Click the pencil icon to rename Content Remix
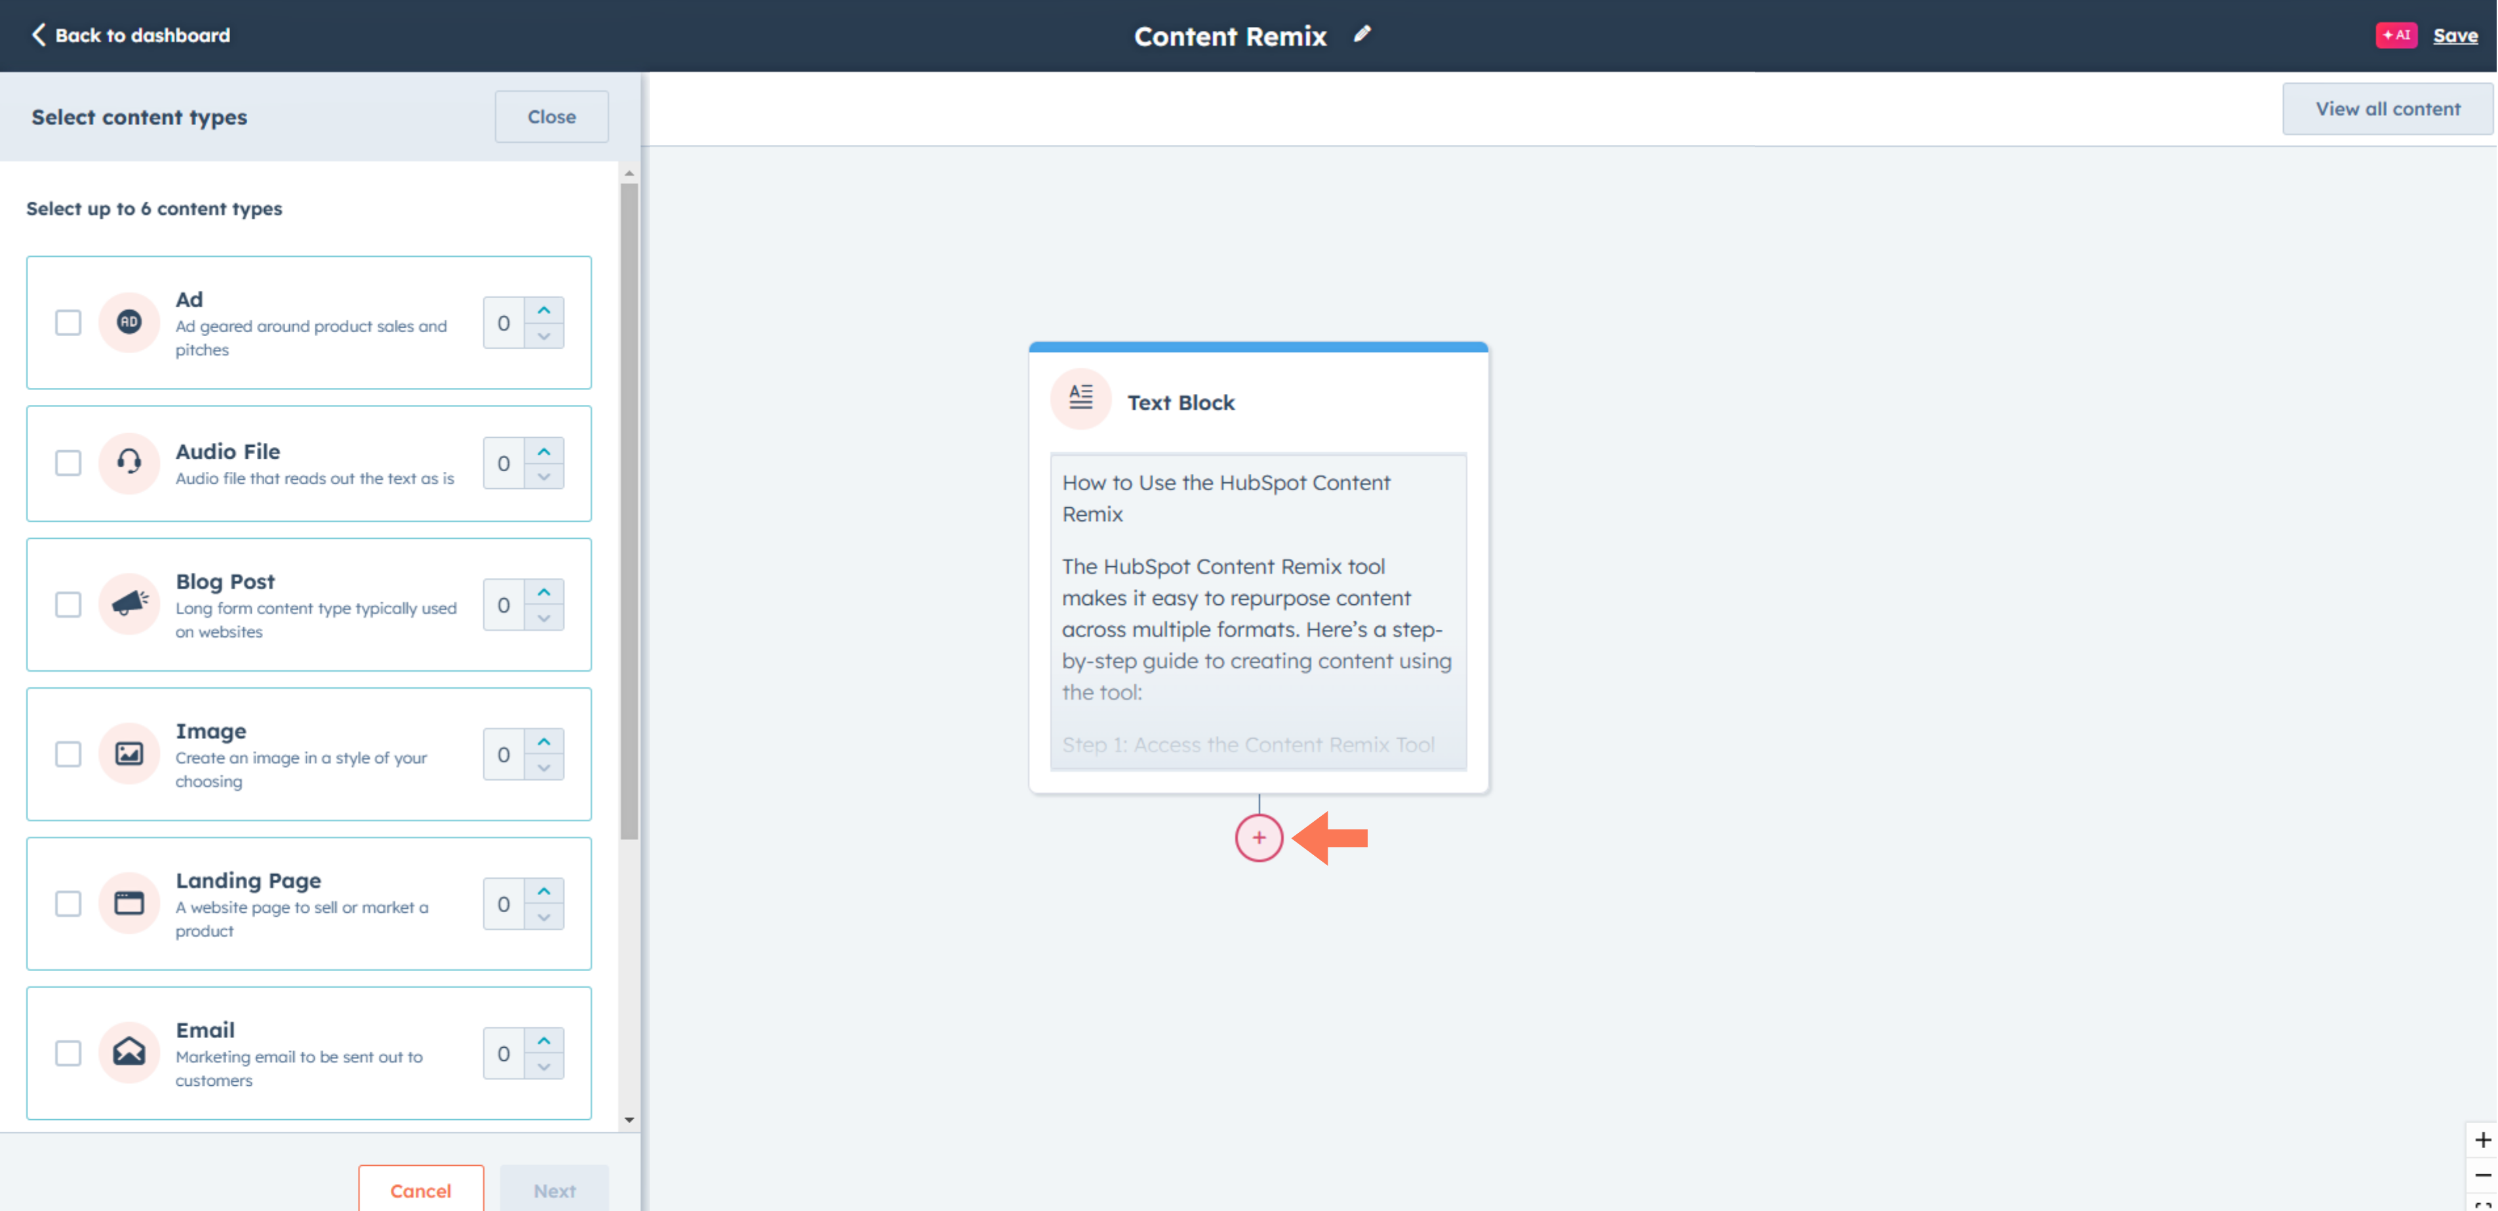This screenshot has height=1211, width=2498. (x=1362, y=35)
